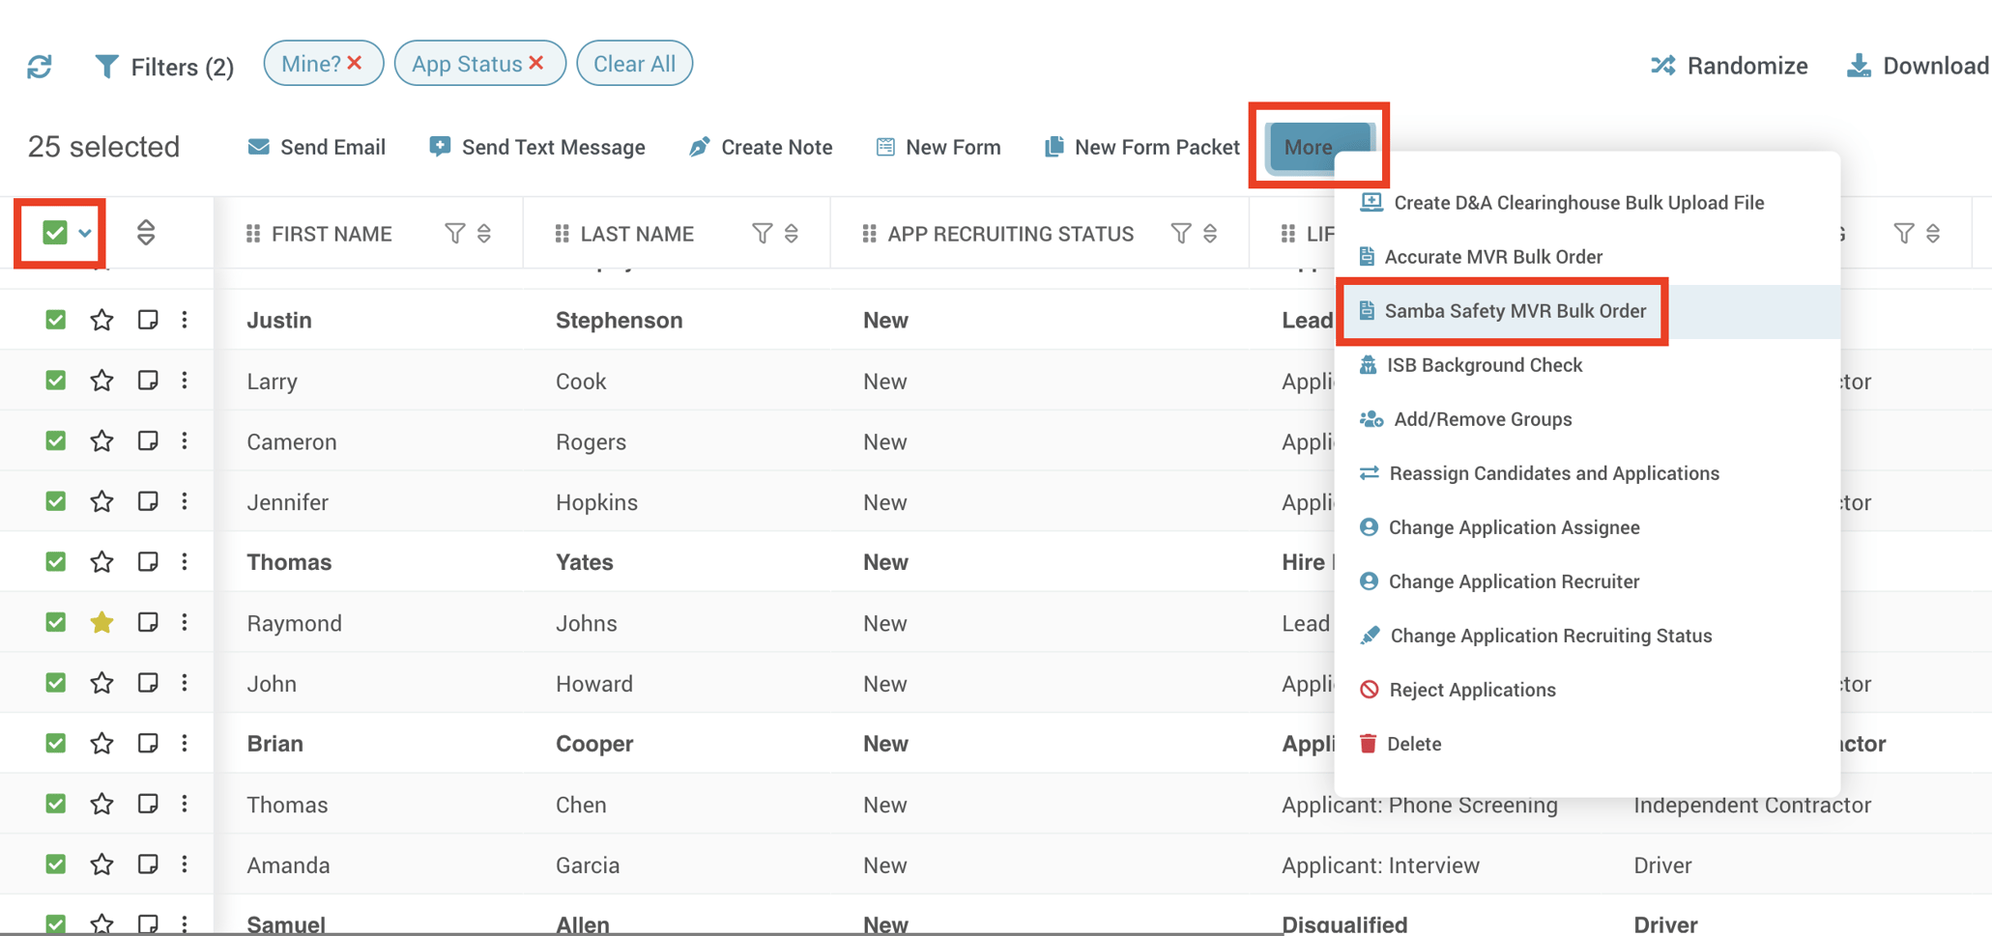1992x936 pixels.
Task: Click the Clear All filters button
Action: 634,63
